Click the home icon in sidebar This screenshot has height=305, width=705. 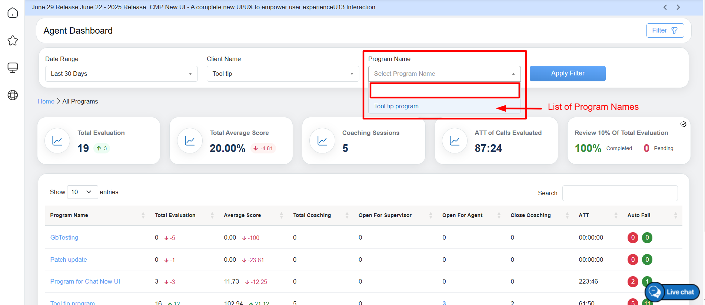pos(13,13)
